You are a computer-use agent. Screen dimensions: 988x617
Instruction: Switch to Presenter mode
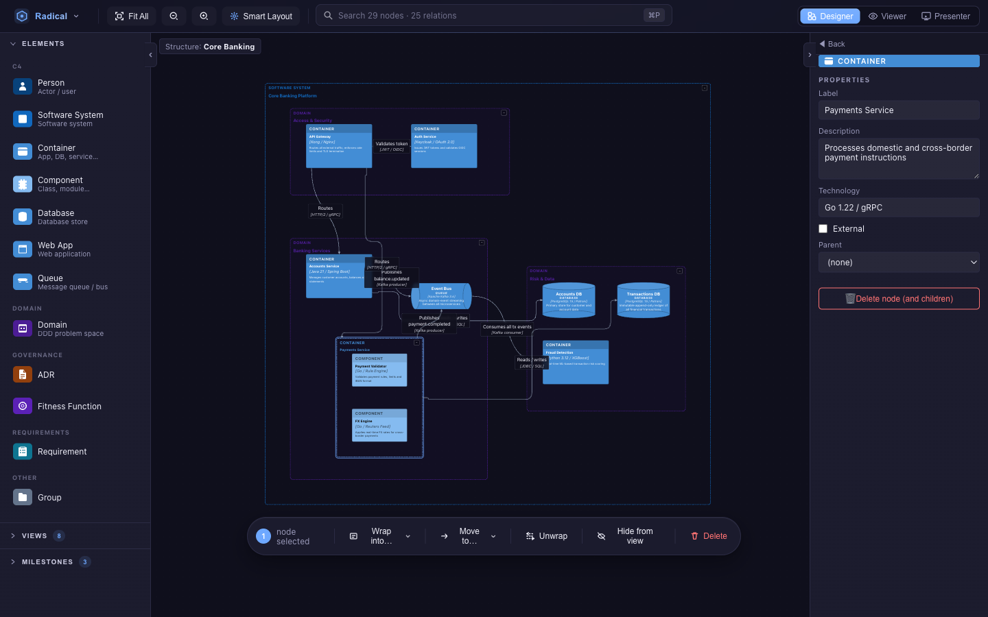pos(945,16)
